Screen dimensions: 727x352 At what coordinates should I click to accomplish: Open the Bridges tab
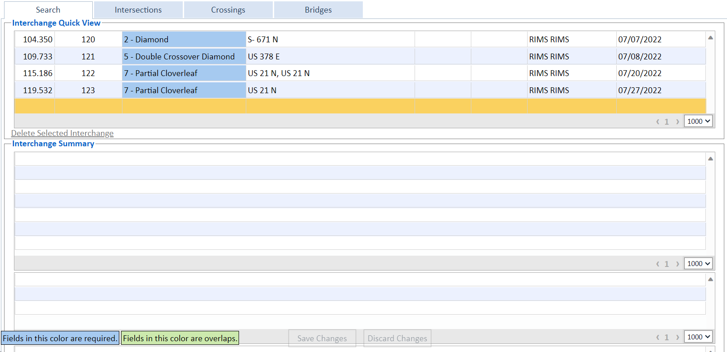318,10
